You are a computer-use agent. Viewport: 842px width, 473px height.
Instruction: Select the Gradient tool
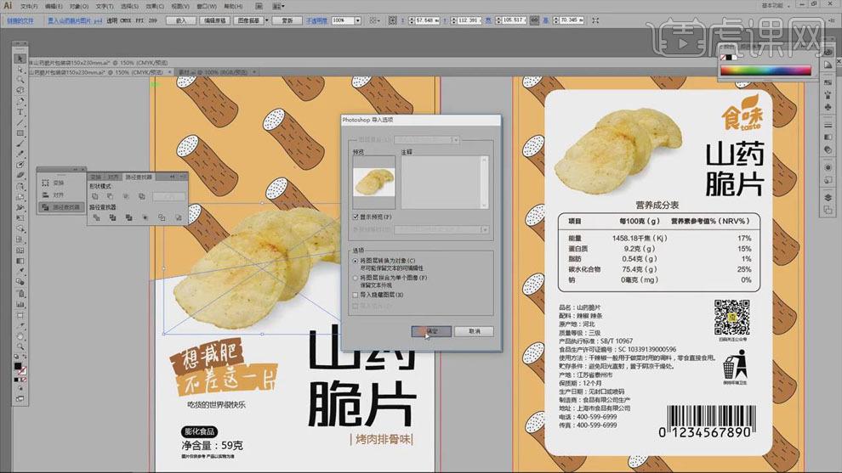20,262
